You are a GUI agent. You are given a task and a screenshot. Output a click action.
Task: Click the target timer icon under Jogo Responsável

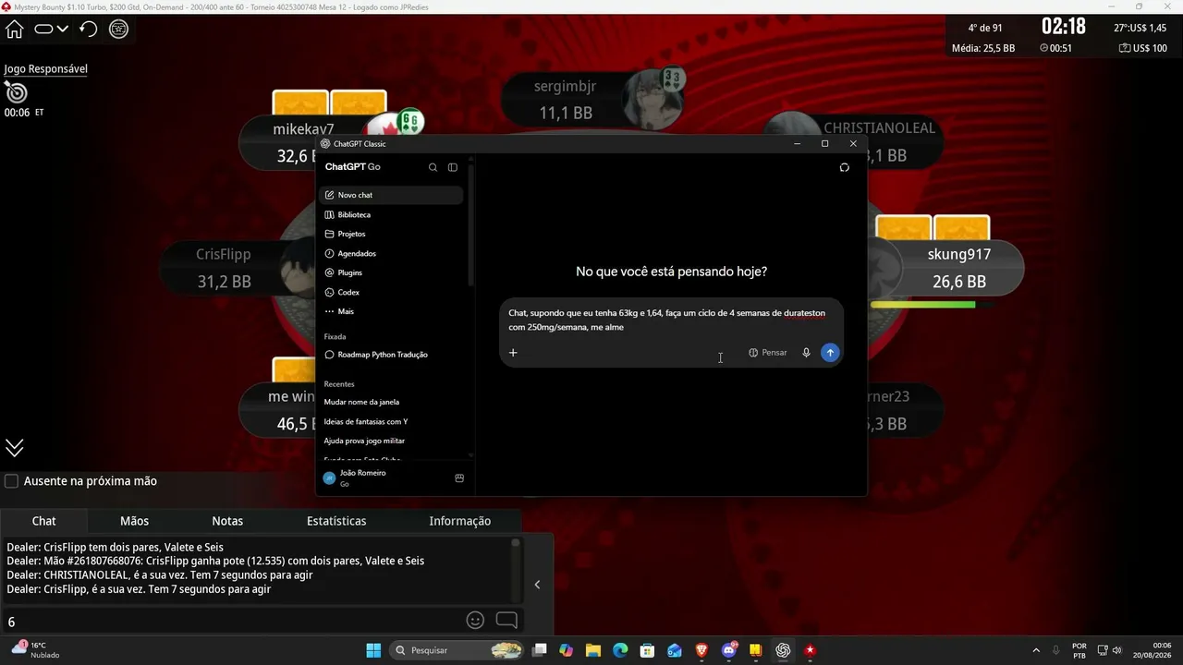(16, 92)
